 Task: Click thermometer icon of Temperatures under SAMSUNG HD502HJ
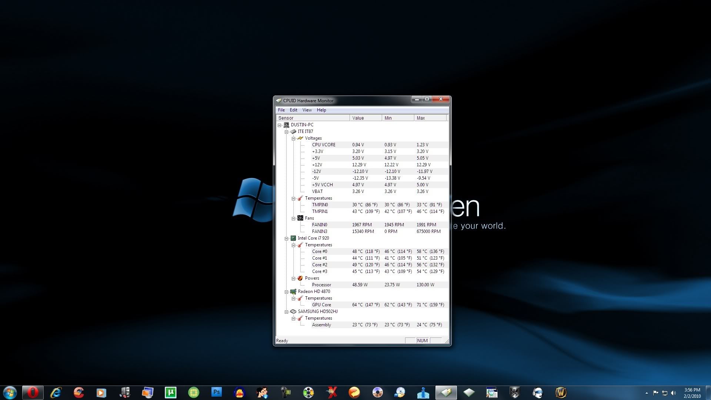[300, 318]
